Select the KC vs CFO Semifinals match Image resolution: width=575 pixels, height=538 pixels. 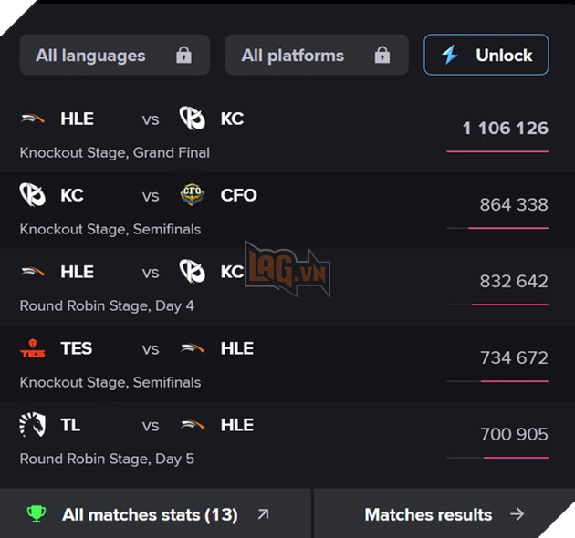point(228,211)
